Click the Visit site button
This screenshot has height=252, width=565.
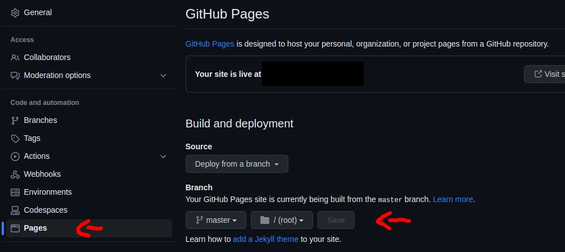coord(545,74)
